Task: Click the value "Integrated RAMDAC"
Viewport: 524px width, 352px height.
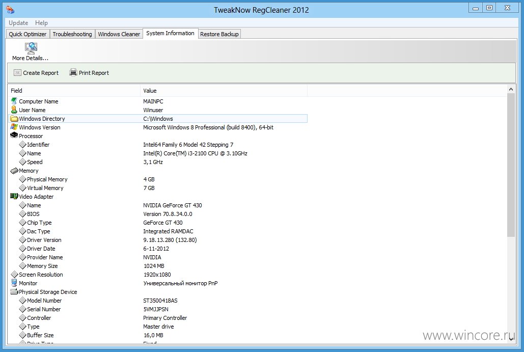Action: tap(168, 231)
